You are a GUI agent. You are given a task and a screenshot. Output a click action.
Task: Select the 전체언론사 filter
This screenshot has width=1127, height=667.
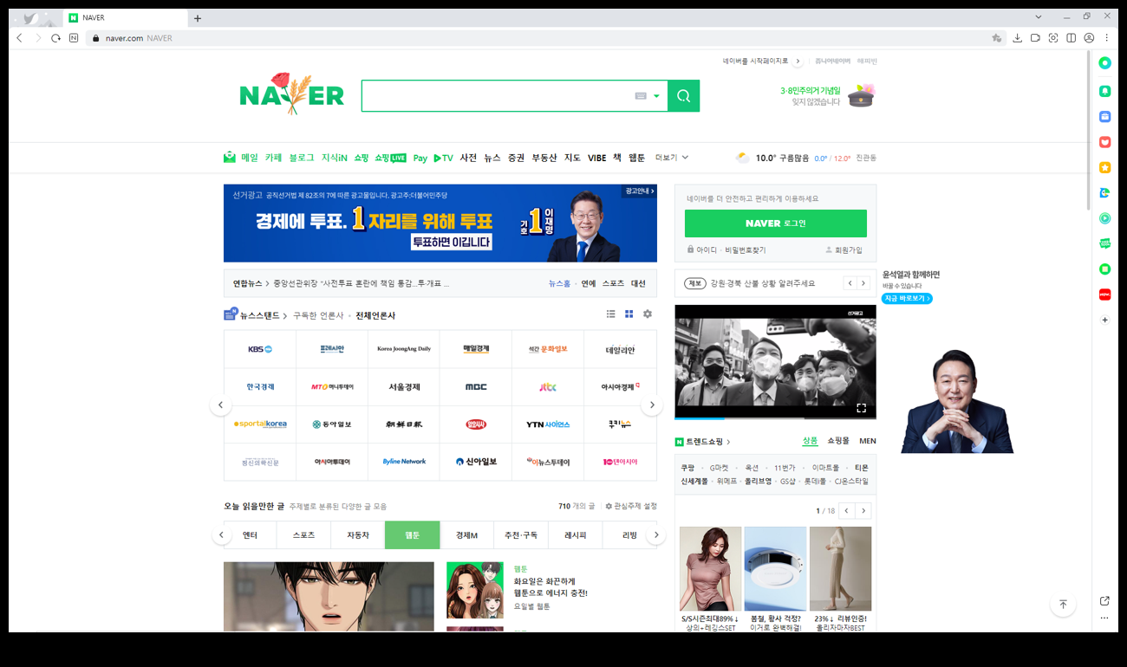coord(375,315)
